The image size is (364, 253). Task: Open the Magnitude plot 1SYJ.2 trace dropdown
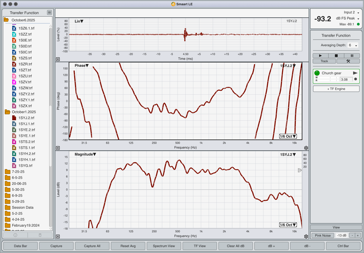pyautogui.click(x=288, y=154)
